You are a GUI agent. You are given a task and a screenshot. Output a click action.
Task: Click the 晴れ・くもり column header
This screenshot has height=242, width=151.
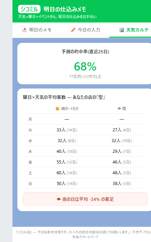pyautogui.click(x=67, y=109)
